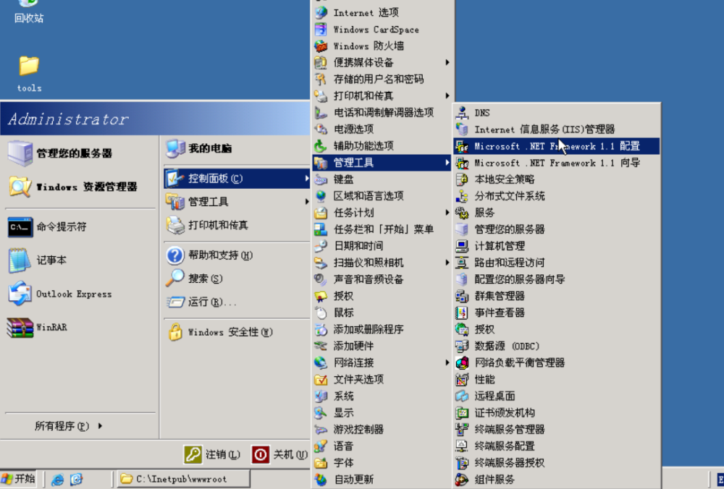Click the 组件服务 icon
The height and width of the screenshot is (489, 724).
[462, 480]
